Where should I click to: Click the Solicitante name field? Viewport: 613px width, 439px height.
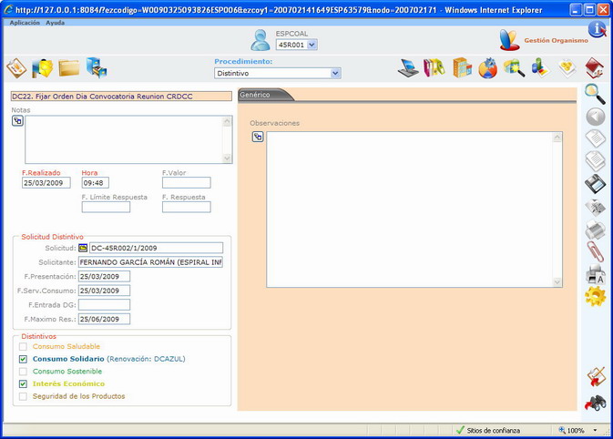(x=151, y=262)
